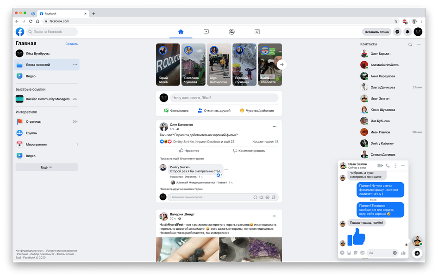Click the Facebook logo icon
438x278 pixels.
click(x=20, y=32)
